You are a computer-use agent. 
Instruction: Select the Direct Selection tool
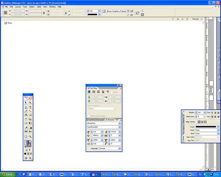click(30, 103)
